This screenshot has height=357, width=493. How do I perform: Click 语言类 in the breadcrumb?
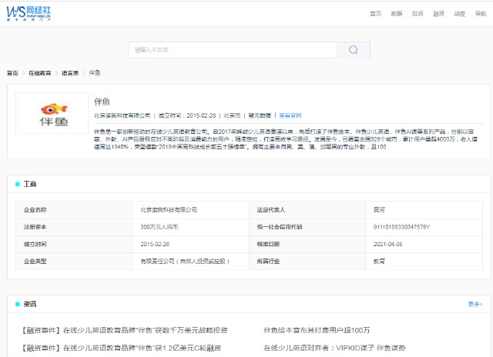pyautogui.click(x=70, y=73)
